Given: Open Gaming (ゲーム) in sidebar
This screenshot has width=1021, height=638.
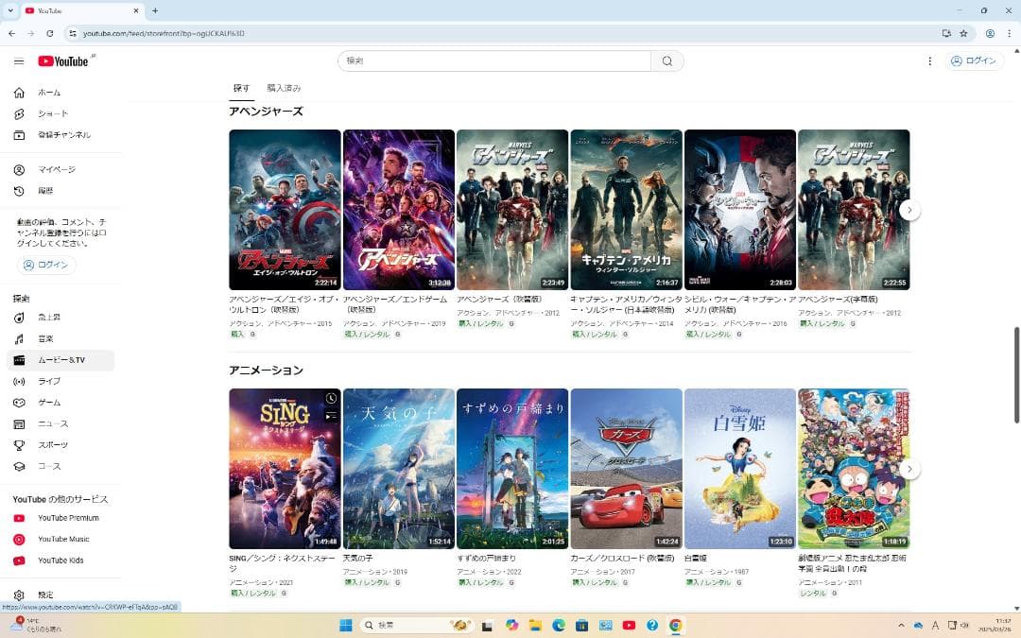Looking at the screenshot, I should click(x=49, y=403).
